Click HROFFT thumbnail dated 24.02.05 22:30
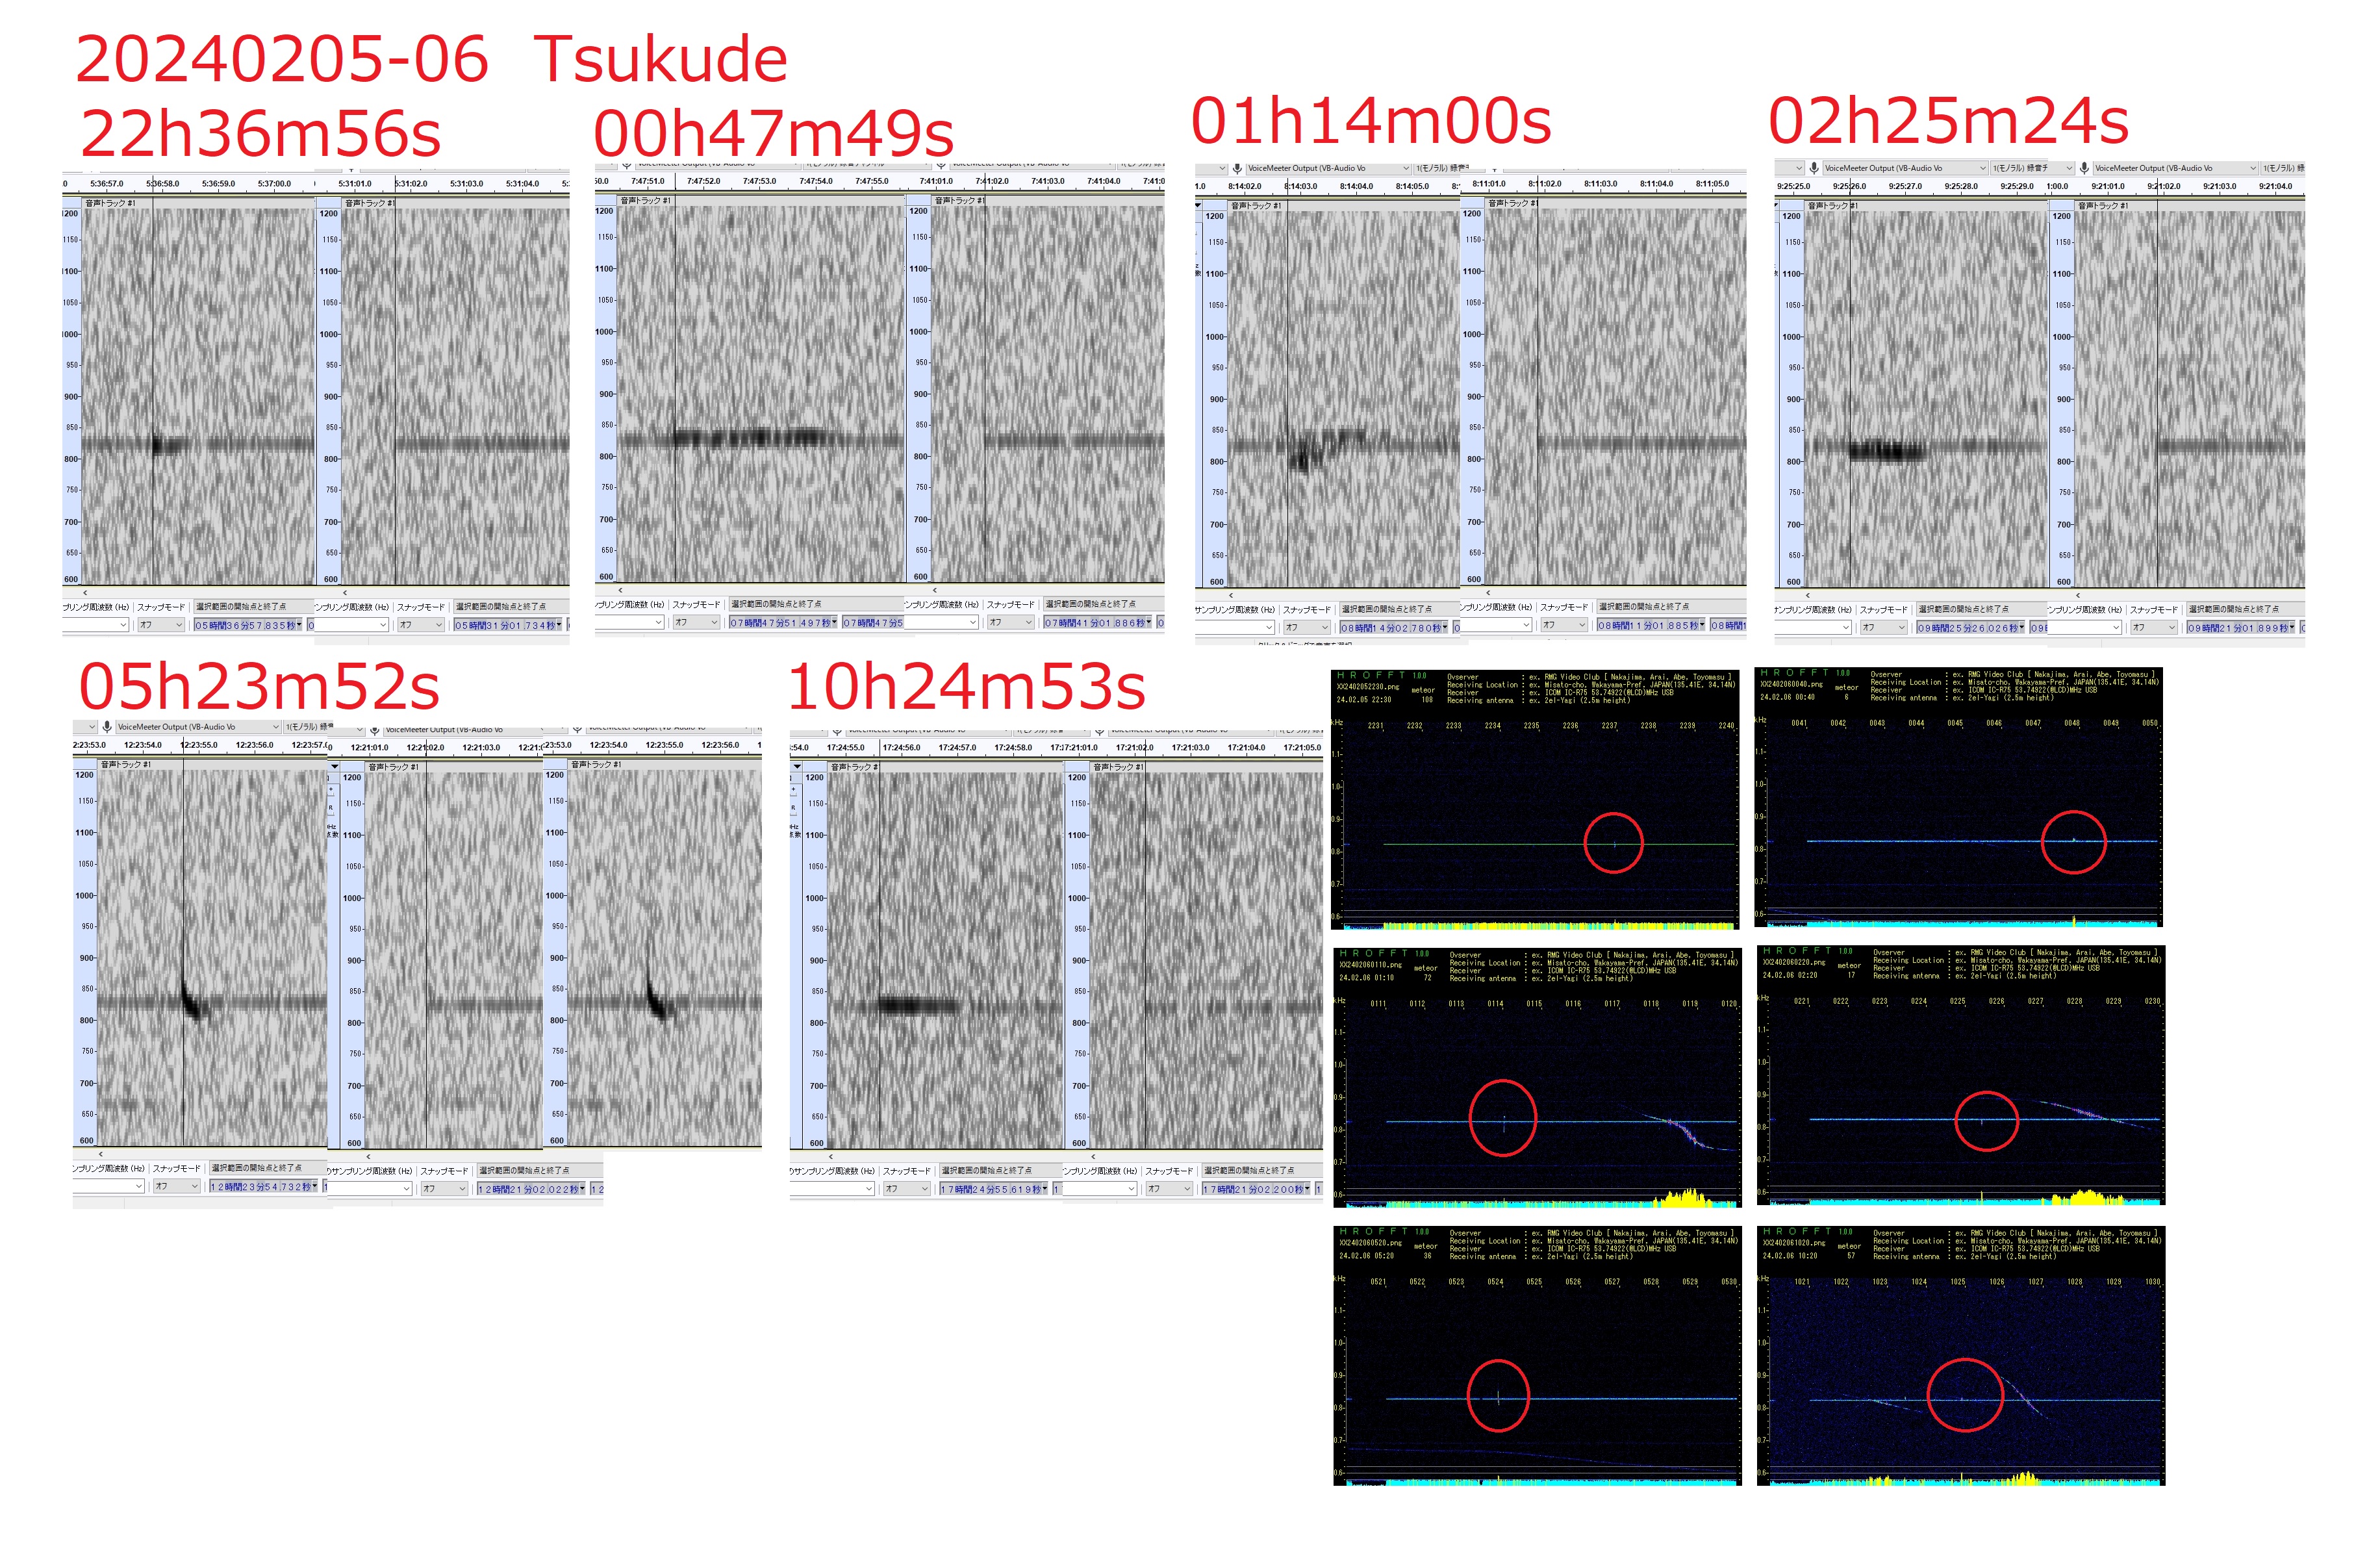 pos(1535,798)
